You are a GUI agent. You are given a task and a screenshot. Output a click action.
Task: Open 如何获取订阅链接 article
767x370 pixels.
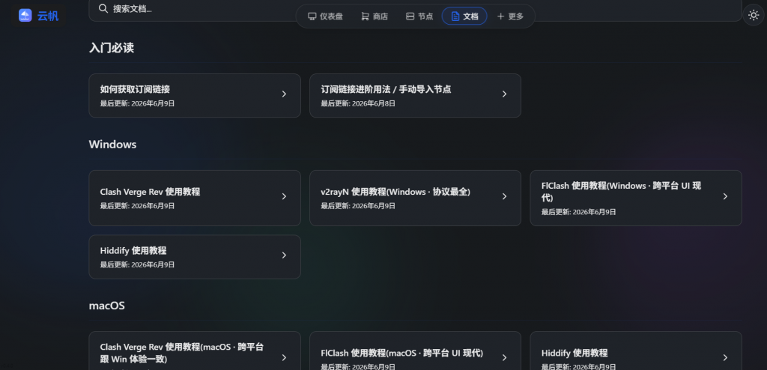(x=195, y=95)
